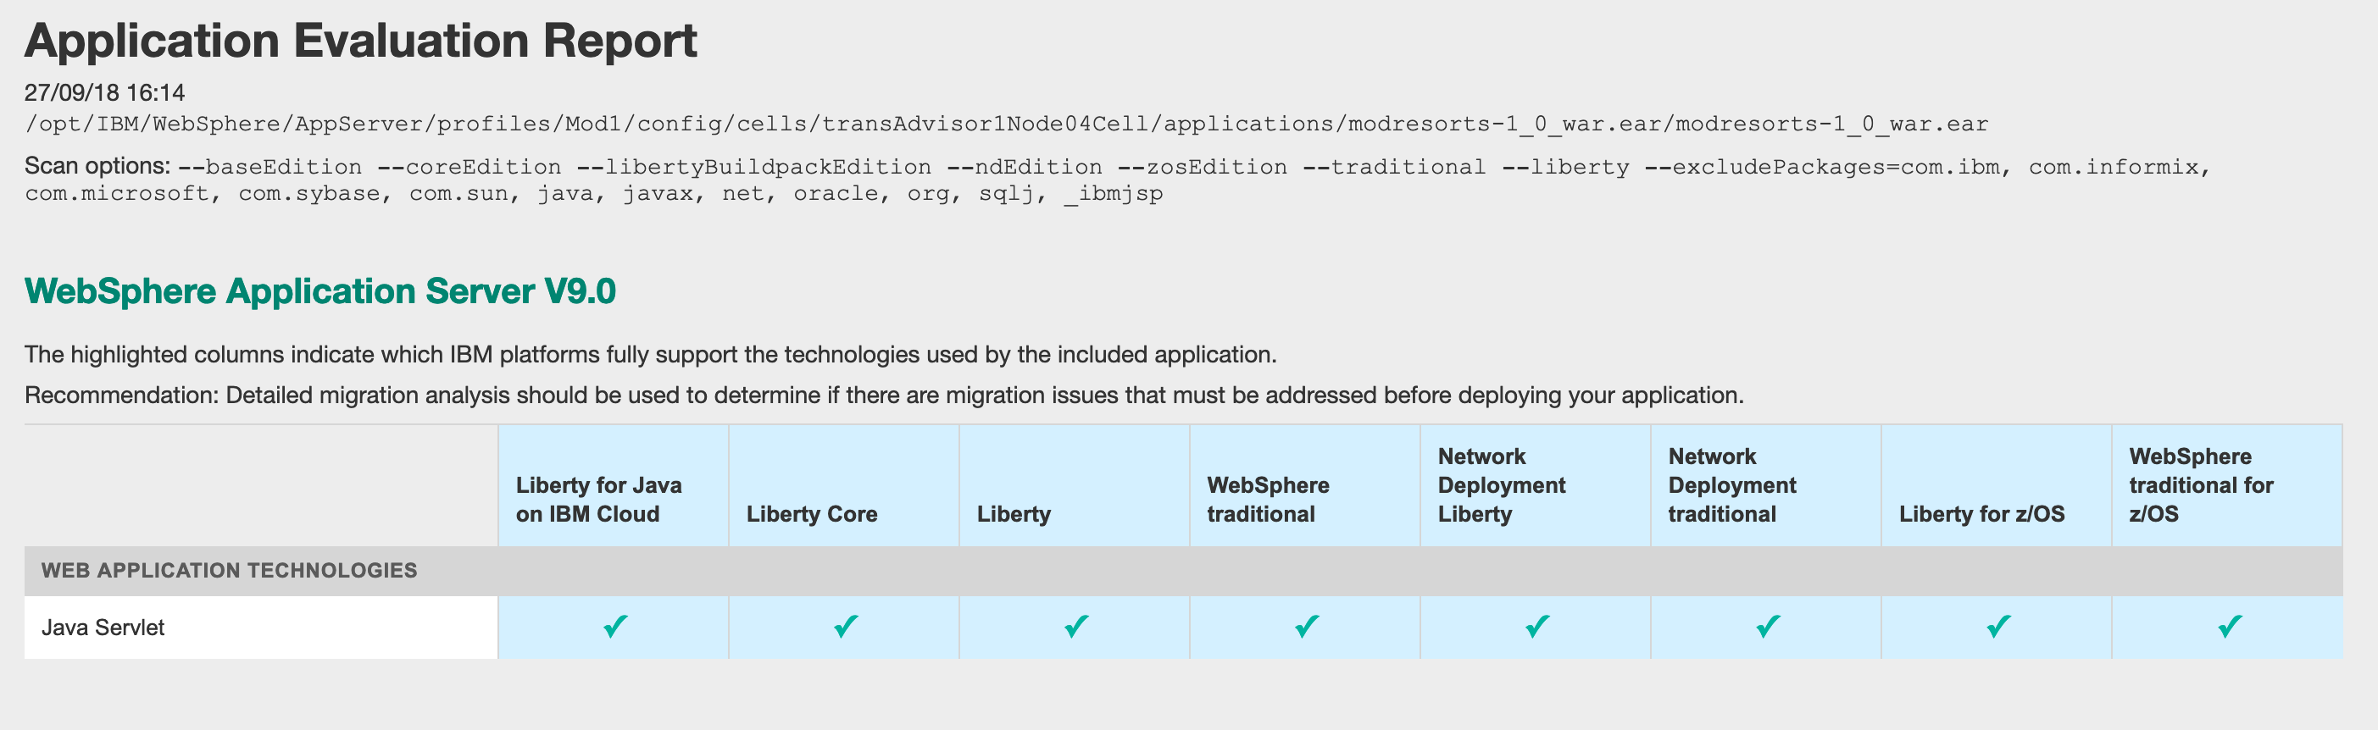The image size is (2378, 730).
Task: Click the Java Servlet checkmark under WebSphere traditional for z/OS
Action: [2230, 627]
